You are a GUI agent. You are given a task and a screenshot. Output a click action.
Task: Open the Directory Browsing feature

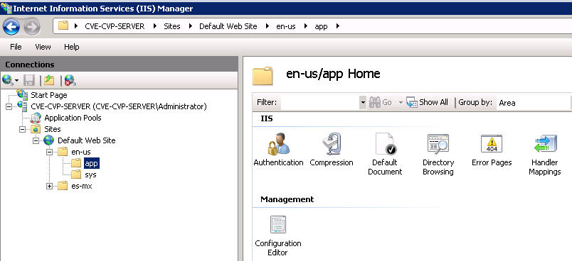(x=438, y=154)
